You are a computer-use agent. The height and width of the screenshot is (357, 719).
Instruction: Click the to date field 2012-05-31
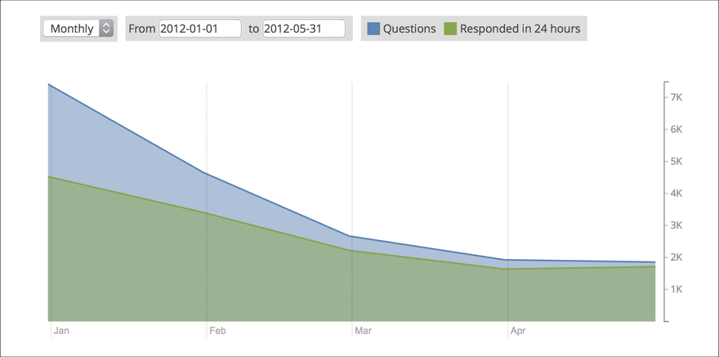point(304,29)
